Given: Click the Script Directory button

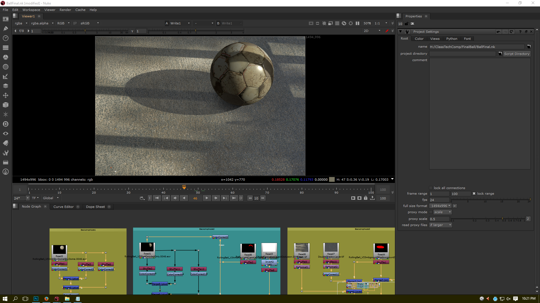Looking at the screenshot, I should pos(516,54).
